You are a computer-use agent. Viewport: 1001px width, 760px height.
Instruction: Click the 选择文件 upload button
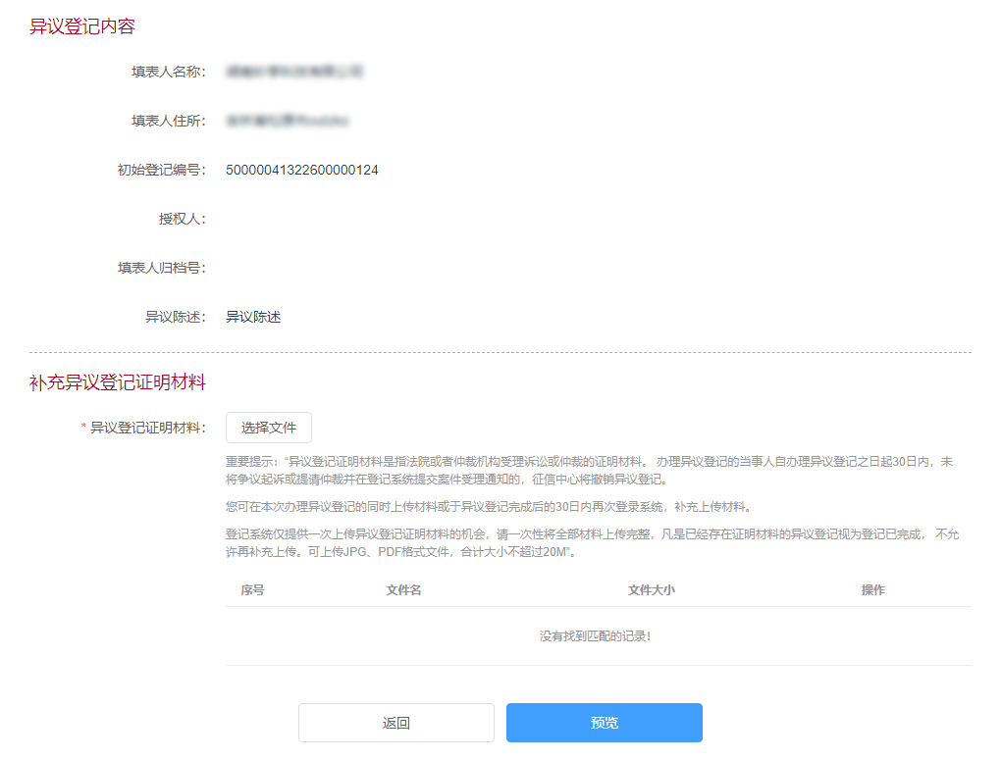coord(269,428)
